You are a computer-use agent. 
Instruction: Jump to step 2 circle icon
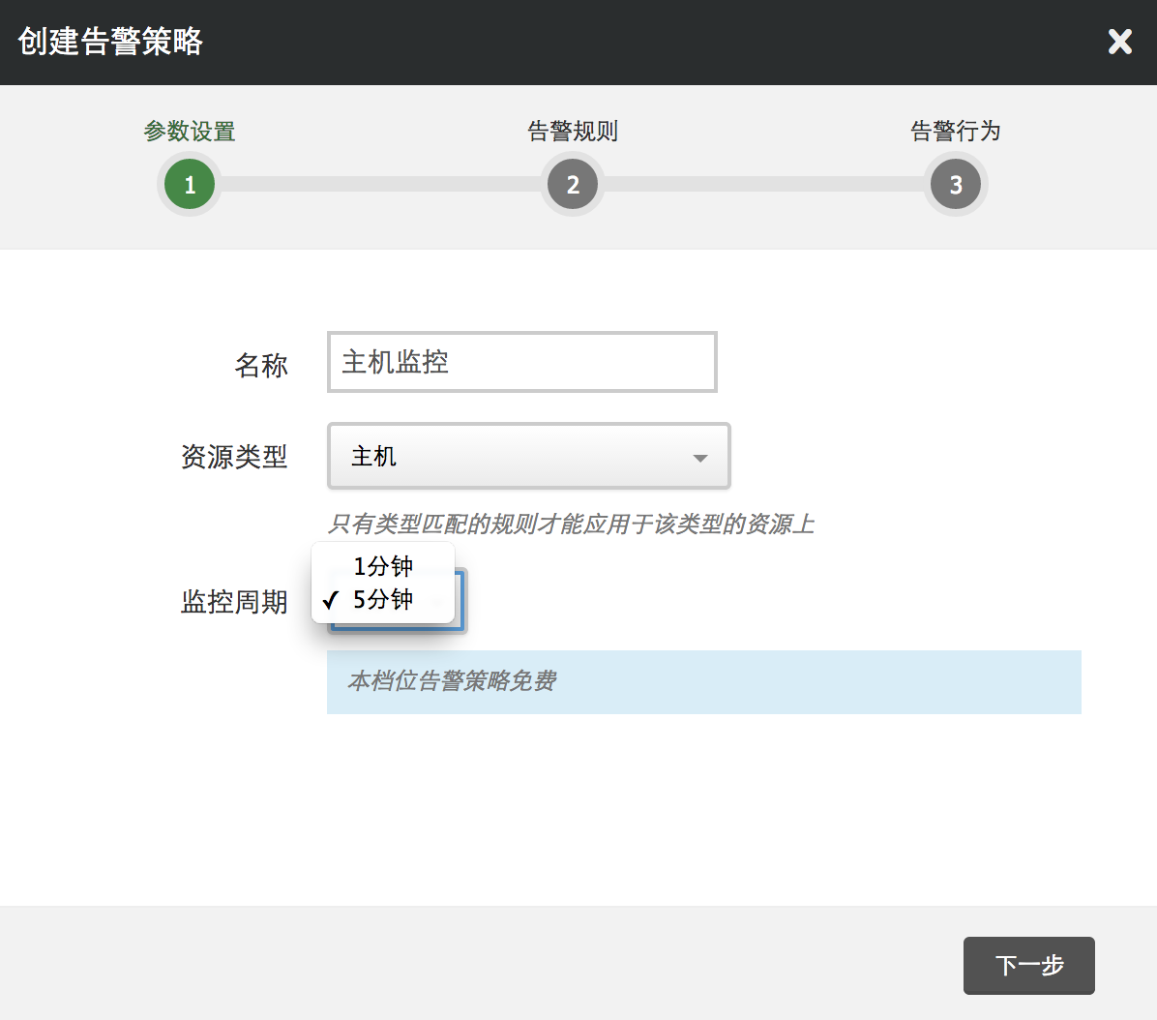[573, 184]
